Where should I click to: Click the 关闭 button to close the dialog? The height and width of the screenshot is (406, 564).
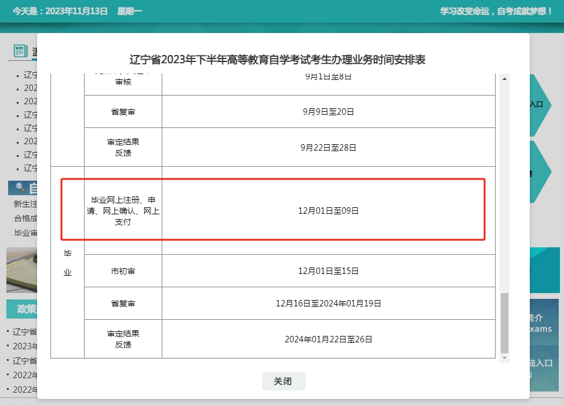pos(283,381)
